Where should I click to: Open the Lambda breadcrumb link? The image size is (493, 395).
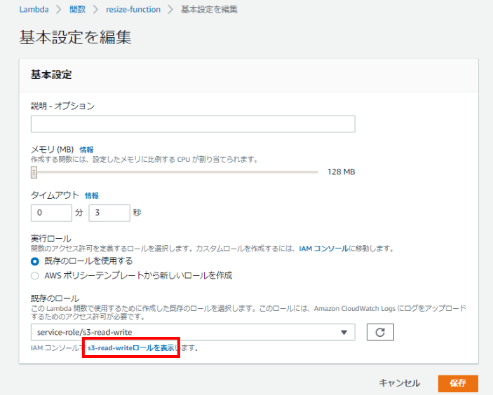[x=34, y=9]
